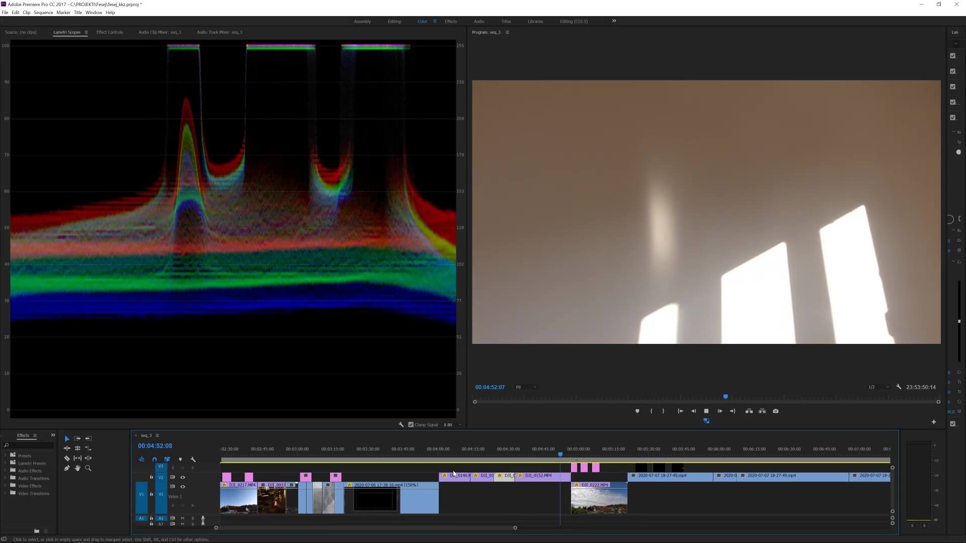This screenshot has height=543, width=966.
Task: Toggle V2 track output eye
Action: tap(183, 477)
